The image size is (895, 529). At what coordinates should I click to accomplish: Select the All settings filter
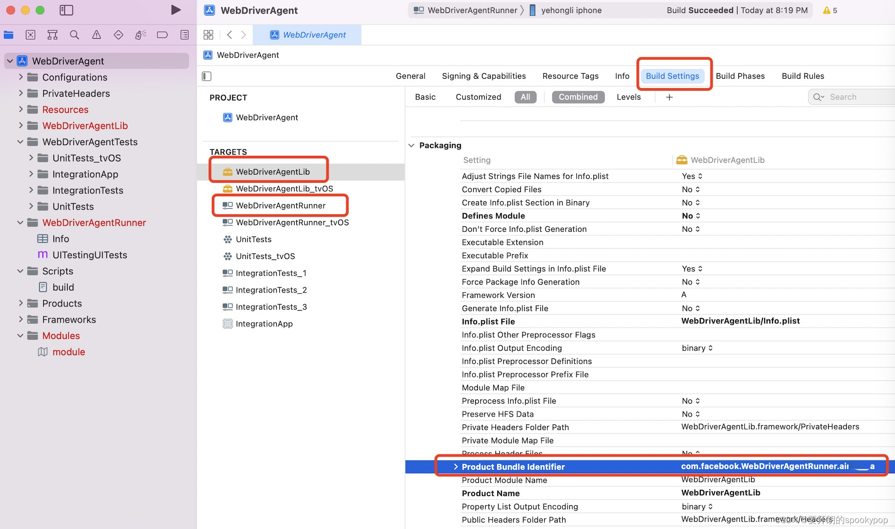click(x=525, y=97)
